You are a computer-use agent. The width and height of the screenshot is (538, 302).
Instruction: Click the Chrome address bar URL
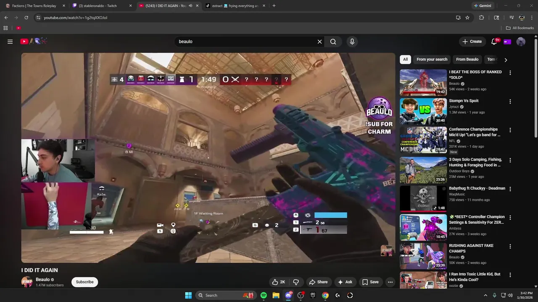click(76, 18)
